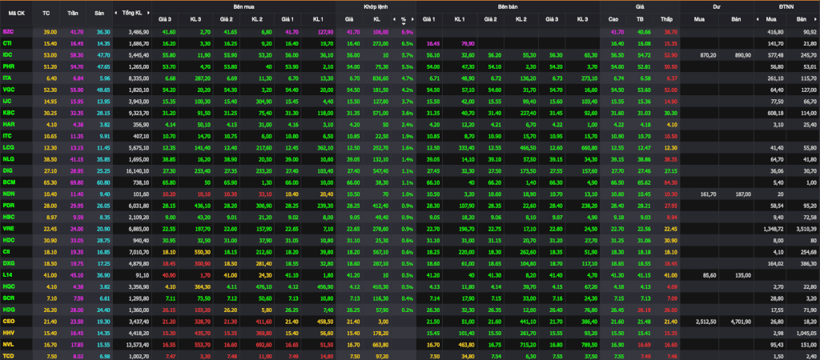Open stock symbol TCD
Viewport: 820px width, 360px height.
coord(8,354)
